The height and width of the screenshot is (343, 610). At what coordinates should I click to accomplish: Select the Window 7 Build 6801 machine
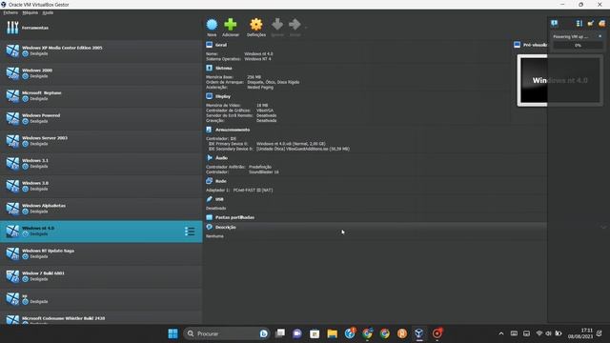[101, 276]
